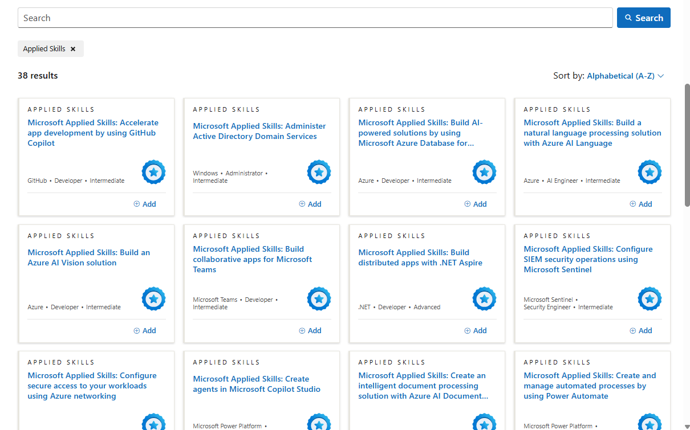The image size is (690, 430).
Task: Open Configure secure access Azure networking link
Action: tap(92, 386)
